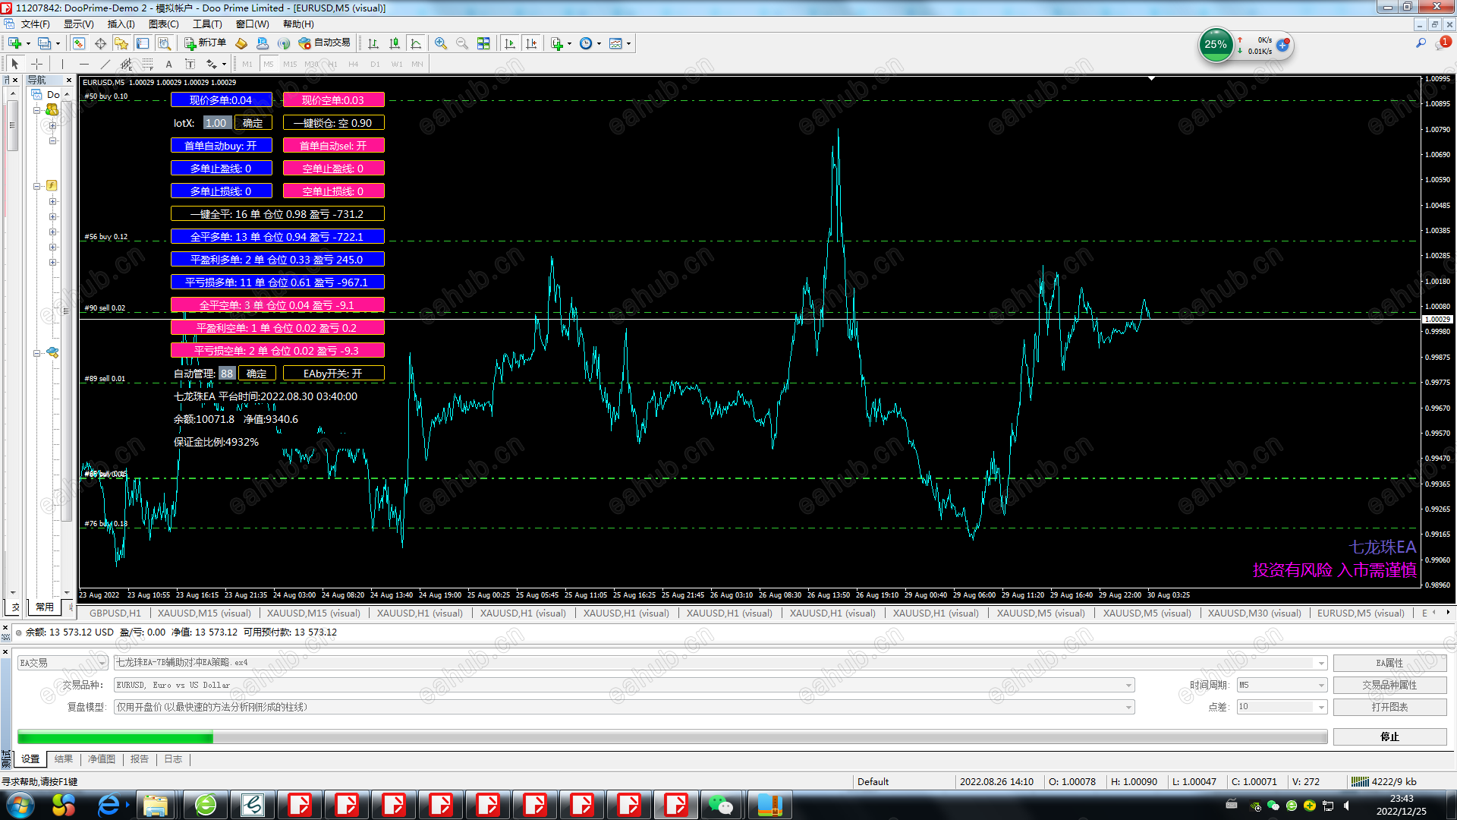The image size is (1457, 820).
Task: Open the 复盘模型 dropdown
Action: [x=1128, y=707]
